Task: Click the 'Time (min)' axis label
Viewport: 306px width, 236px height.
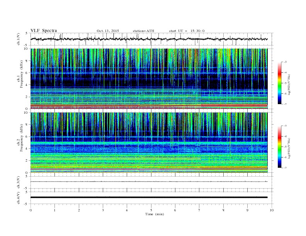Action: coord(155,214)
